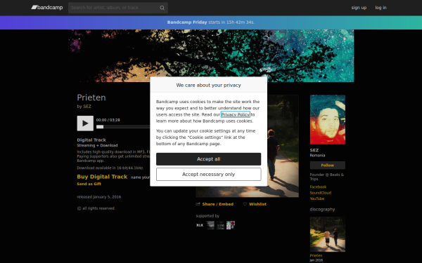Click the wishlist heart icon
This screenshot has width=422, height=263.
[x=245, y=204]
